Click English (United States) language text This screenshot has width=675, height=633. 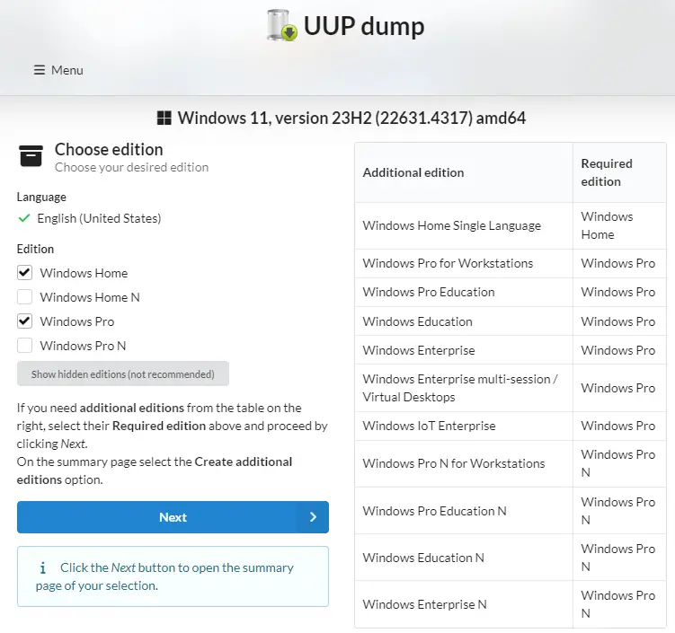tap(99, 218)
